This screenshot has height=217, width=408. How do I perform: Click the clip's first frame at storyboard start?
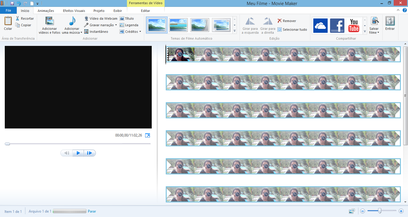180,54
